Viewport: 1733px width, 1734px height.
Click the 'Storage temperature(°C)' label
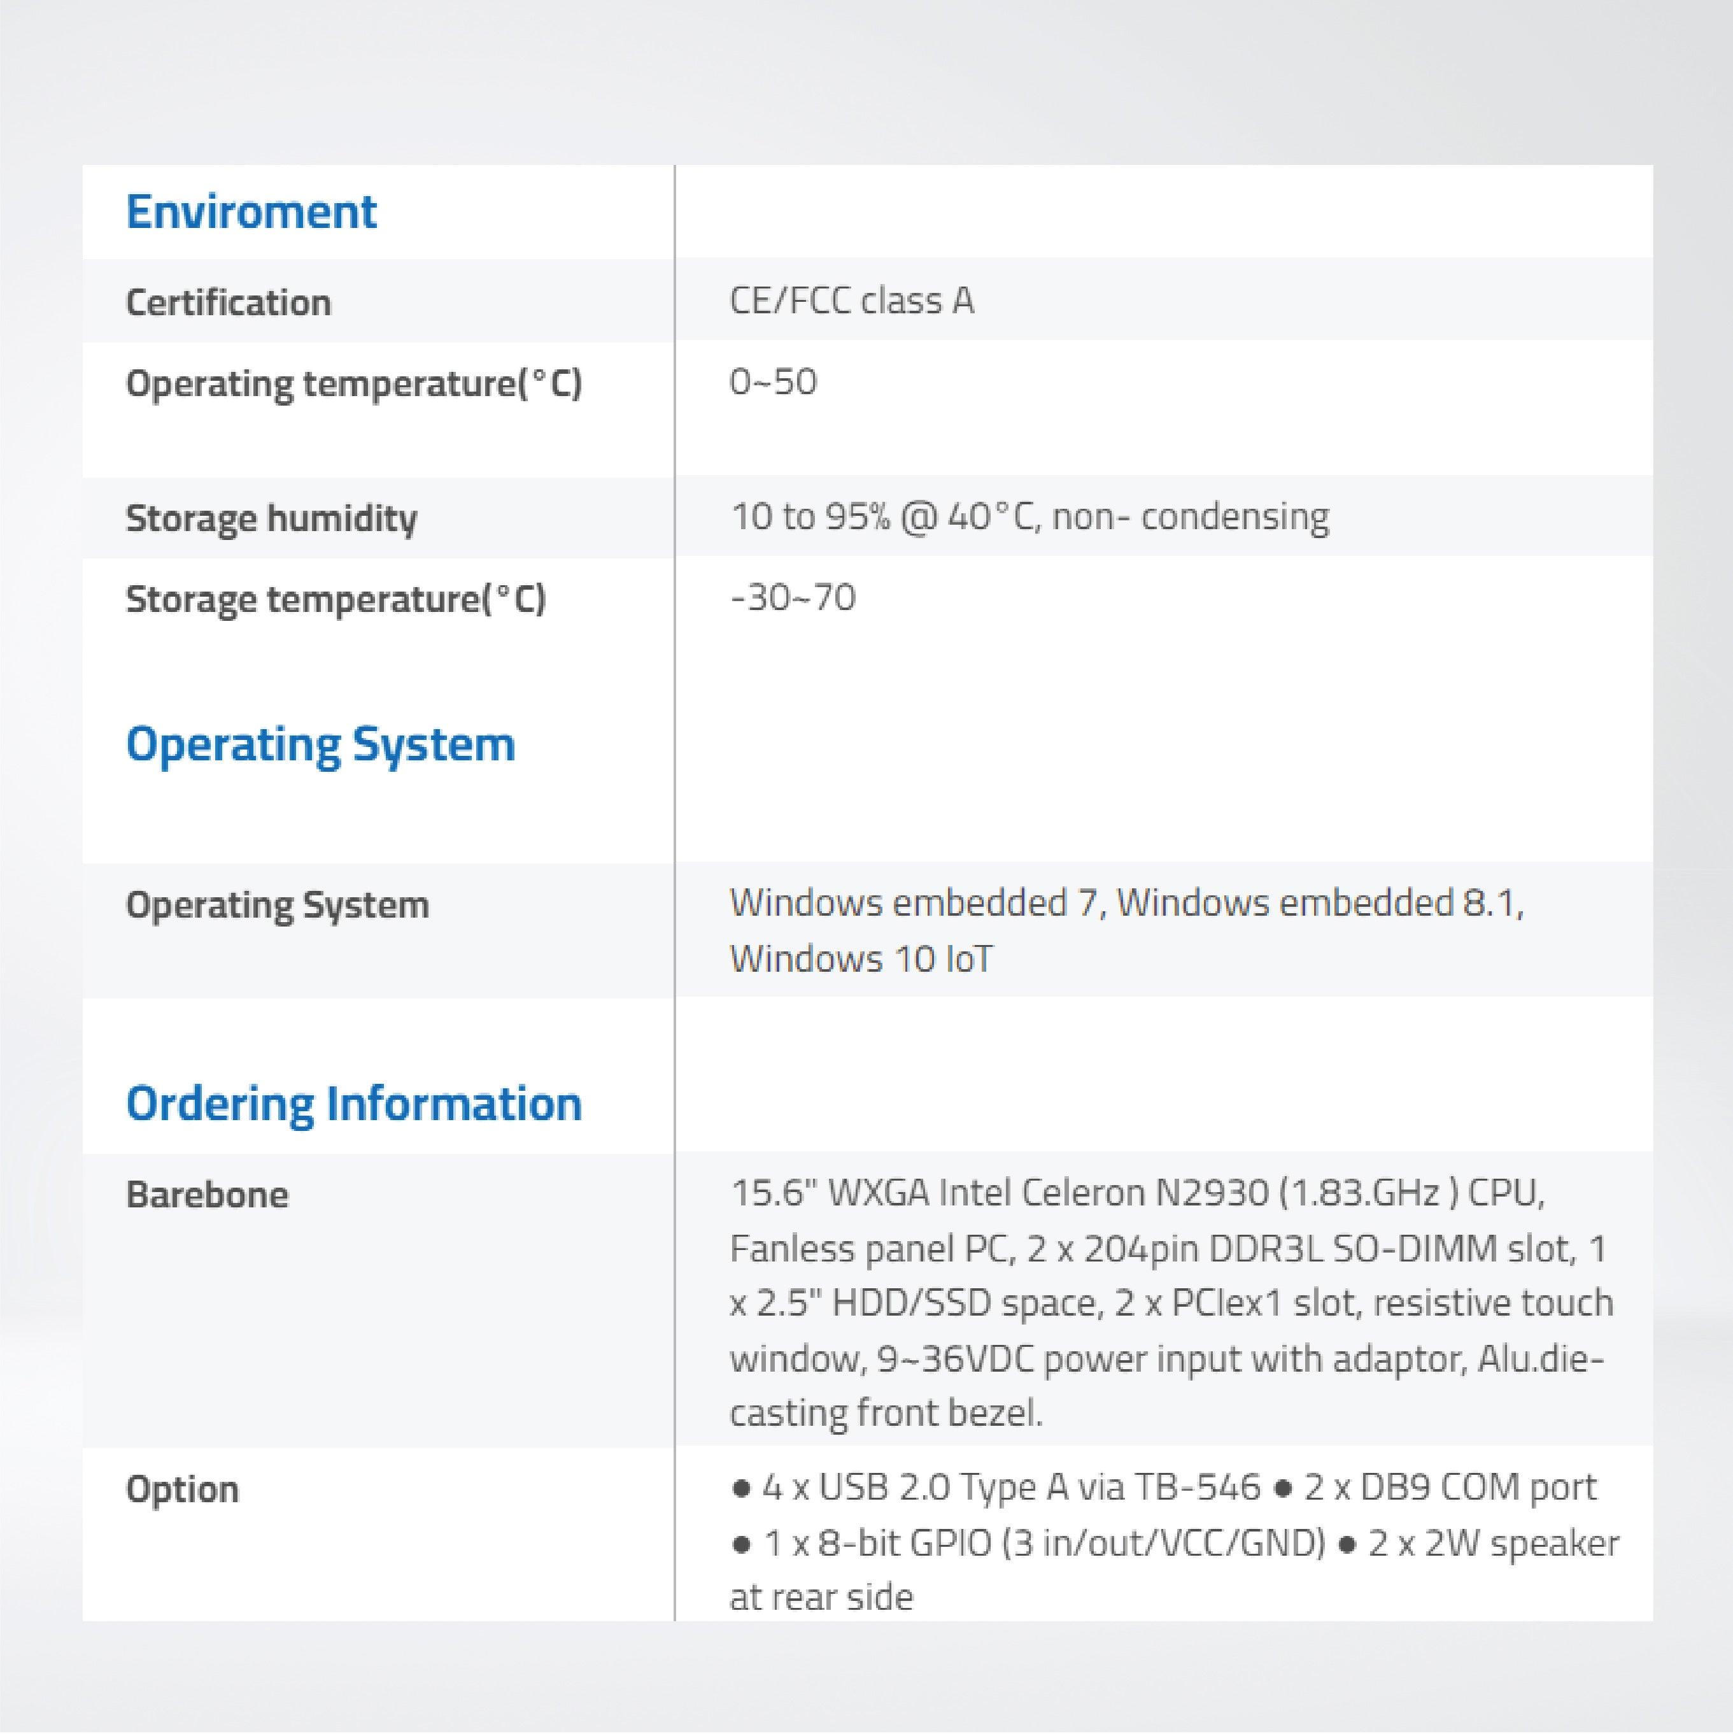(x=336, y=599)
